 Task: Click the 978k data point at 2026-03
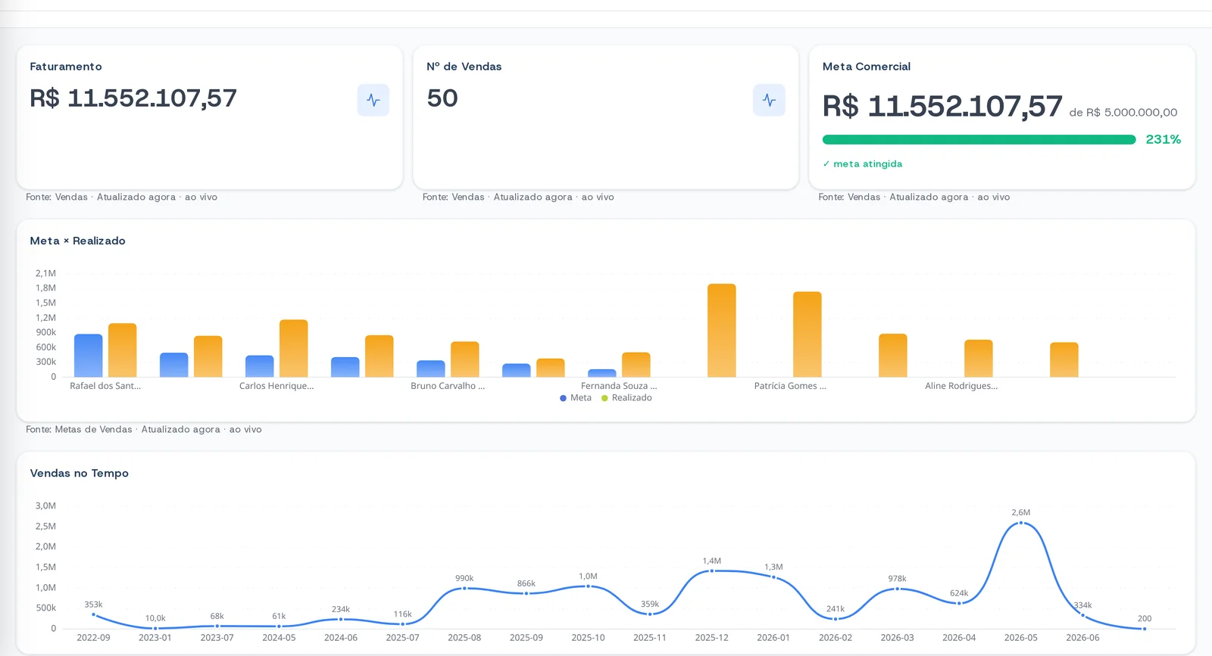click(x=898, y=589)
